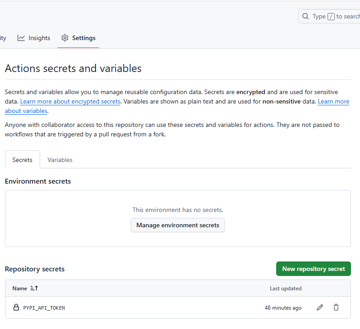The width and height of the screenshot is (360, 329).
Task: Click Manage environment secrets button
Action: (x=178, y=225)
